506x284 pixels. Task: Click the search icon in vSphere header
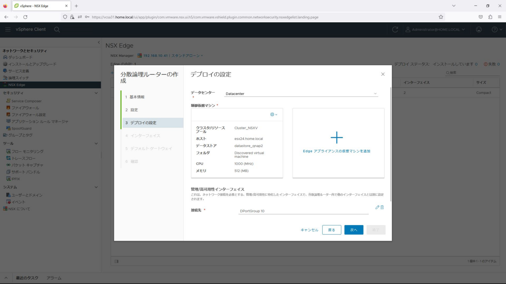pos(57,29)
